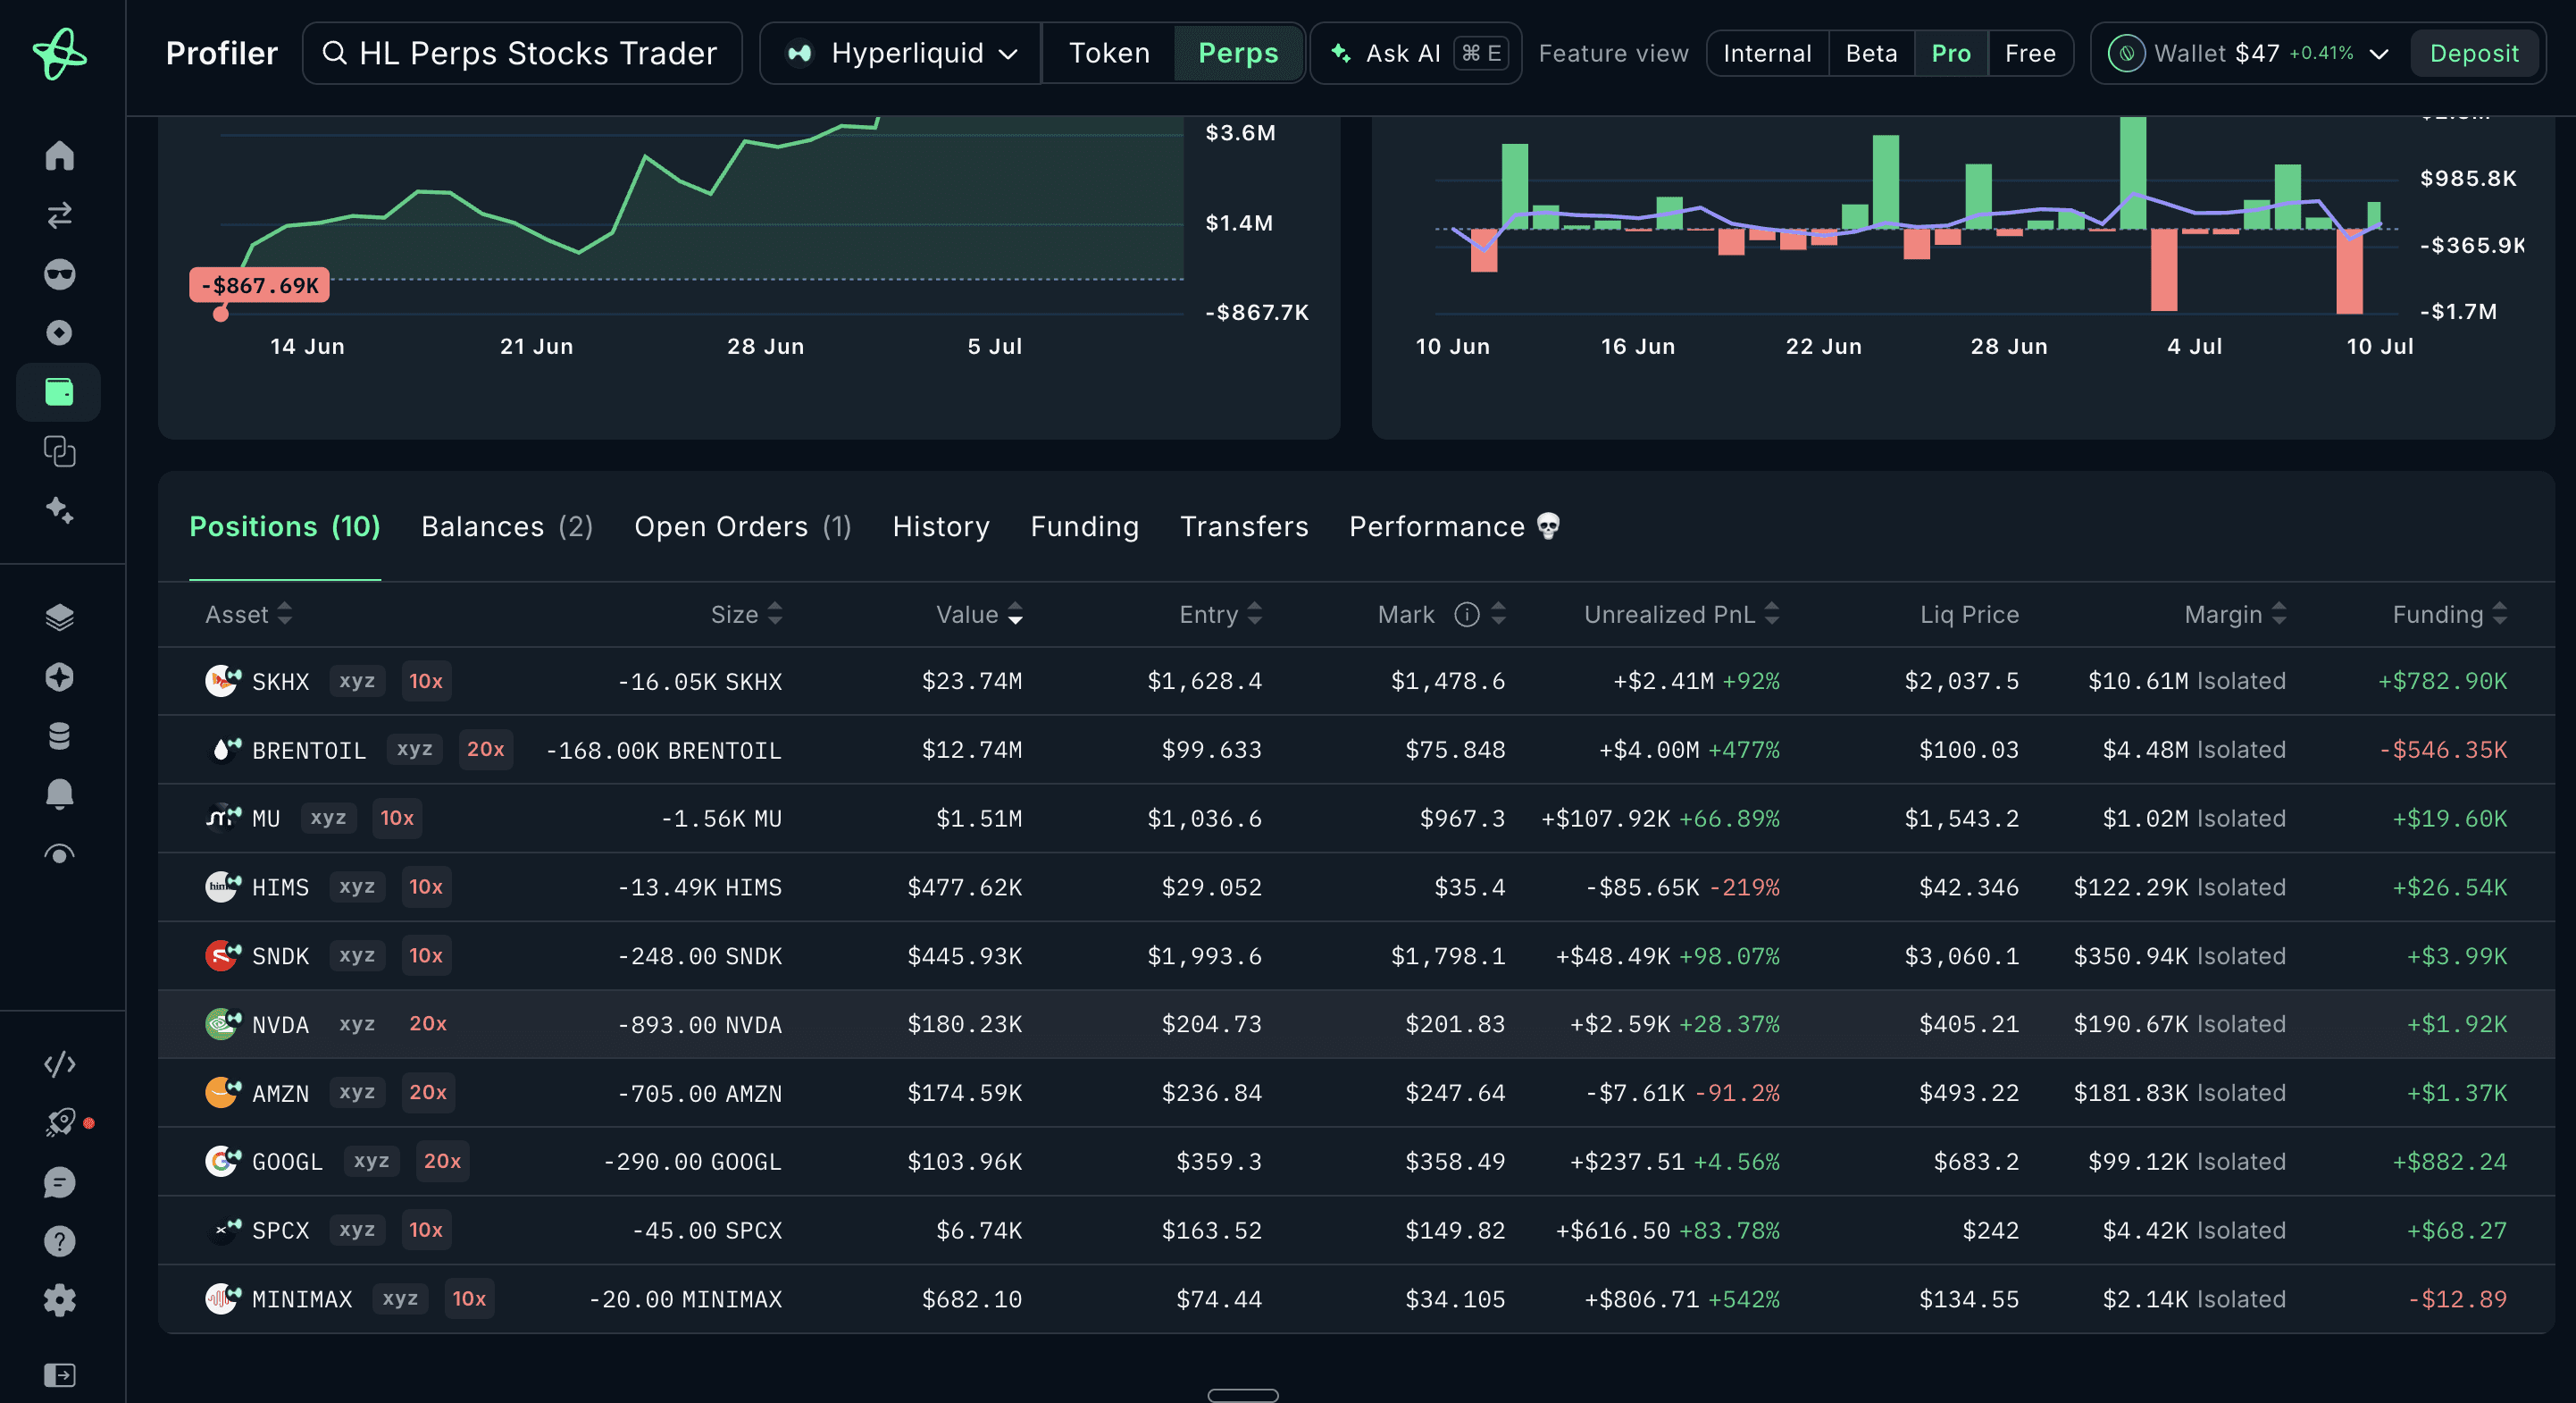This screenshot has height=1403, width=2576.
Task: Select the Internal feature view option
Action: [x=1767, y=53]
